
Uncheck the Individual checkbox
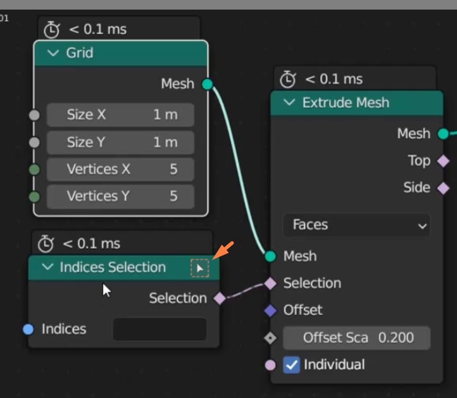291,365
